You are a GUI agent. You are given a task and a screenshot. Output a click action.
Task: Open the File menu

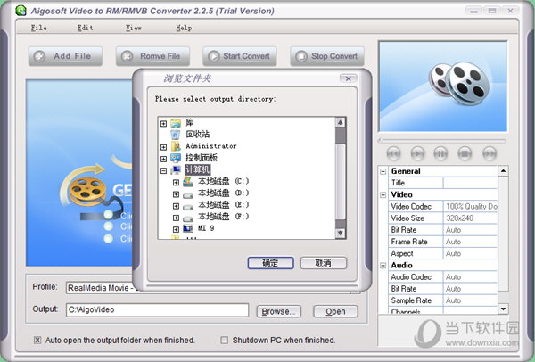(39, 28)
